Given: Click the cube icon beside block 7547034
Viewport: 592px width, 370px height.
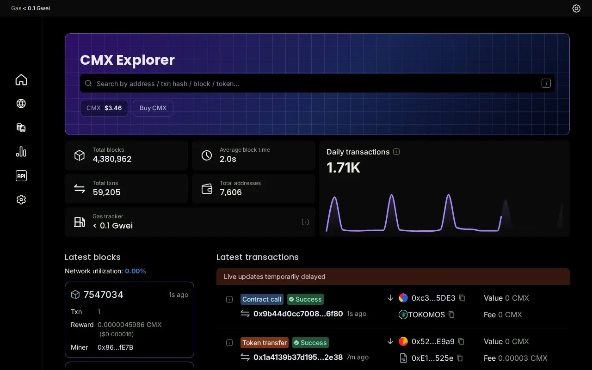Looking at the screenshot, I should (75, 295).
